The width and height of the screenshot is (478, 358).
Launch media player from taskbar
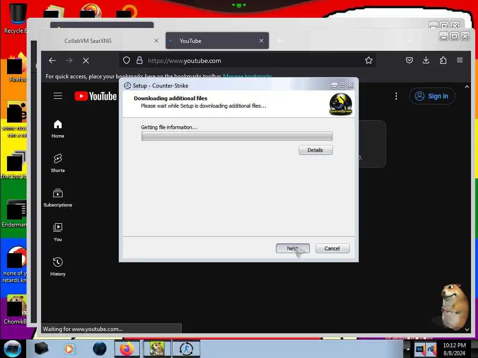(x=69, y=349)
